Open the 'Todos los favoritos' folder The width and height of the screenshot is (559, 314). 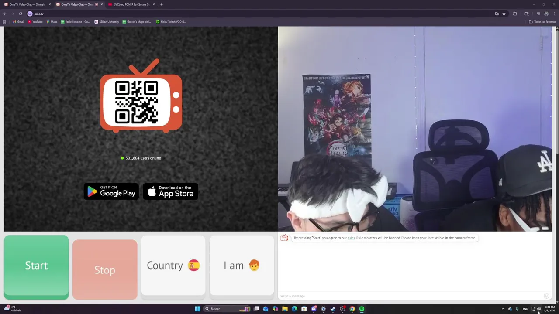click(542, 21)
